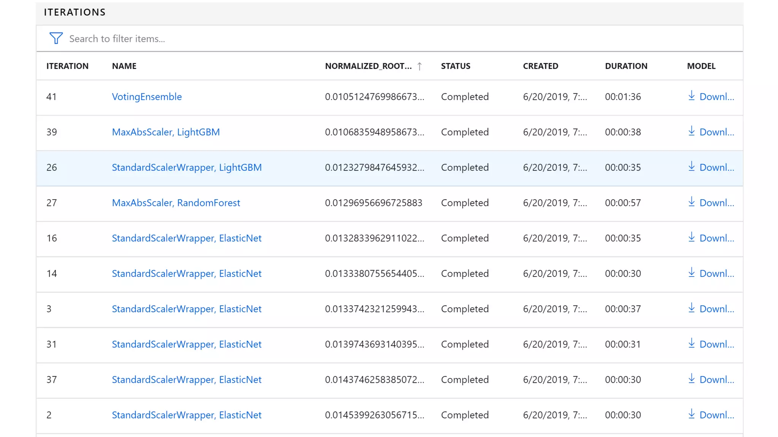The image size is (778, 437).
Task: Open the VotingEnsemble iteration link
Action: [147, 97]
